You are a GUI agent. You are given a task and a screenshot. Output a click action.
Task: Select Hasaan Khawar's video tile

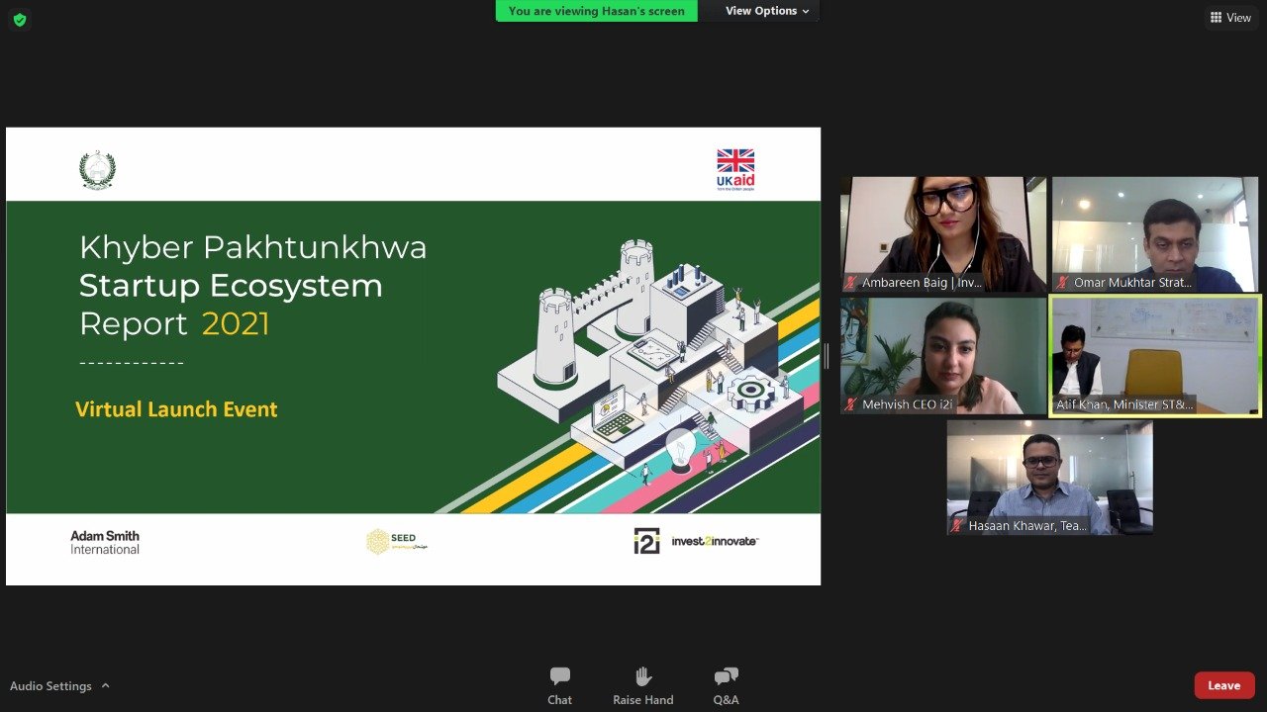[x=1048, y=475]
